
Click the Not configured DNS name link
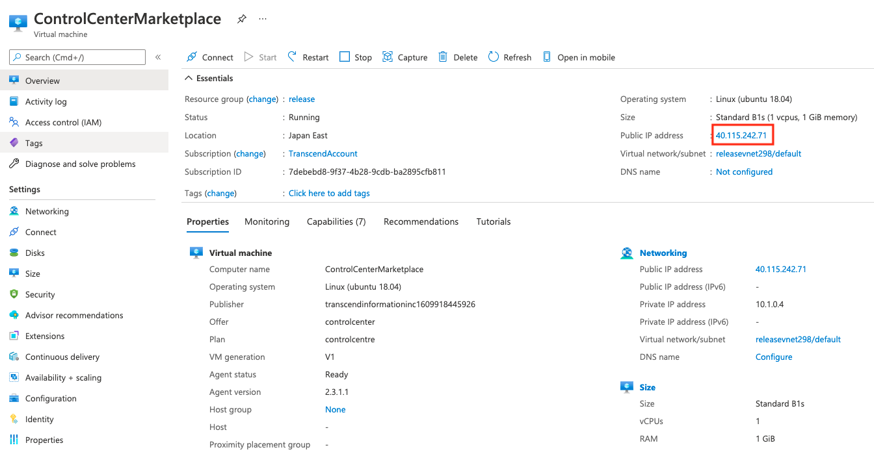click(744, 172)
